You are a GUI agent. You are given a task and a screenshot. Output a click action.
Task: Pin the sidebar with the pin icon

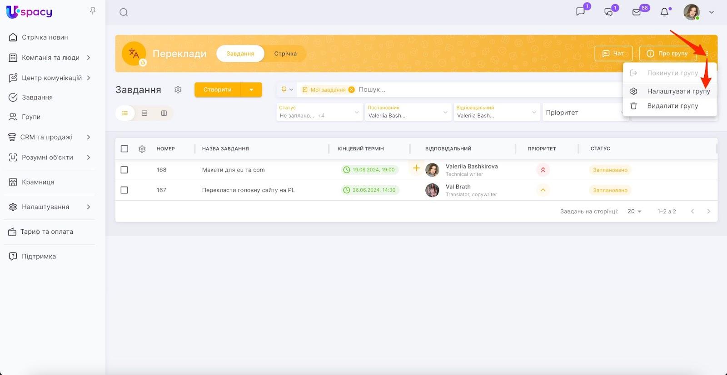pyautogui.click(x=93, y=11)
